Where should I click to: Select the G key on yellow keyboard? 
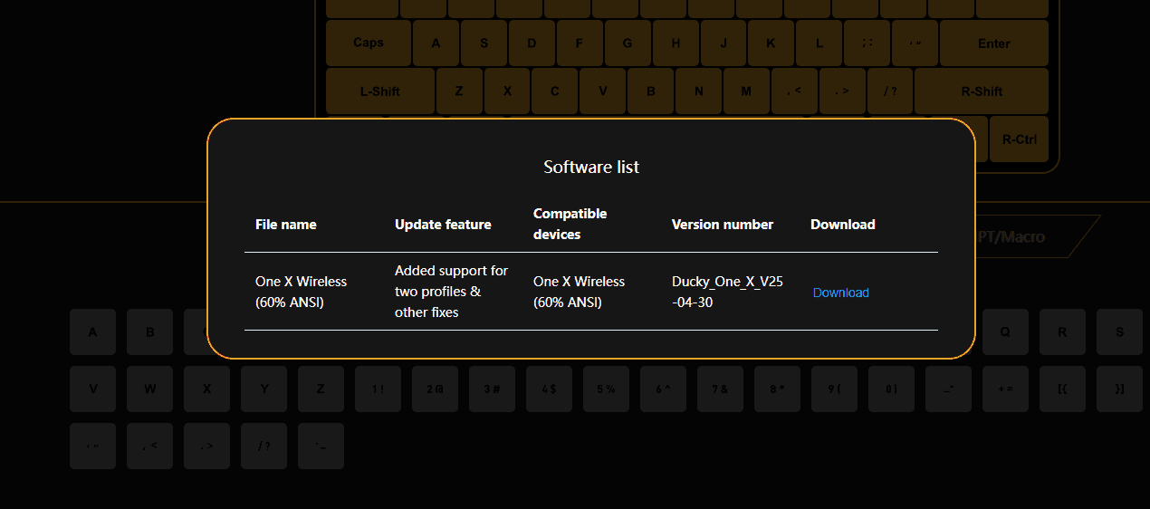click(x=628, y=43)
